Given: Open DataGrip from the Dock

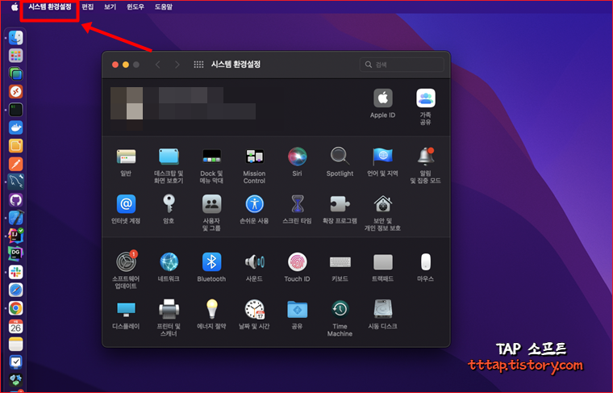Looking at the screenshot, I should [x=15, y=253].
